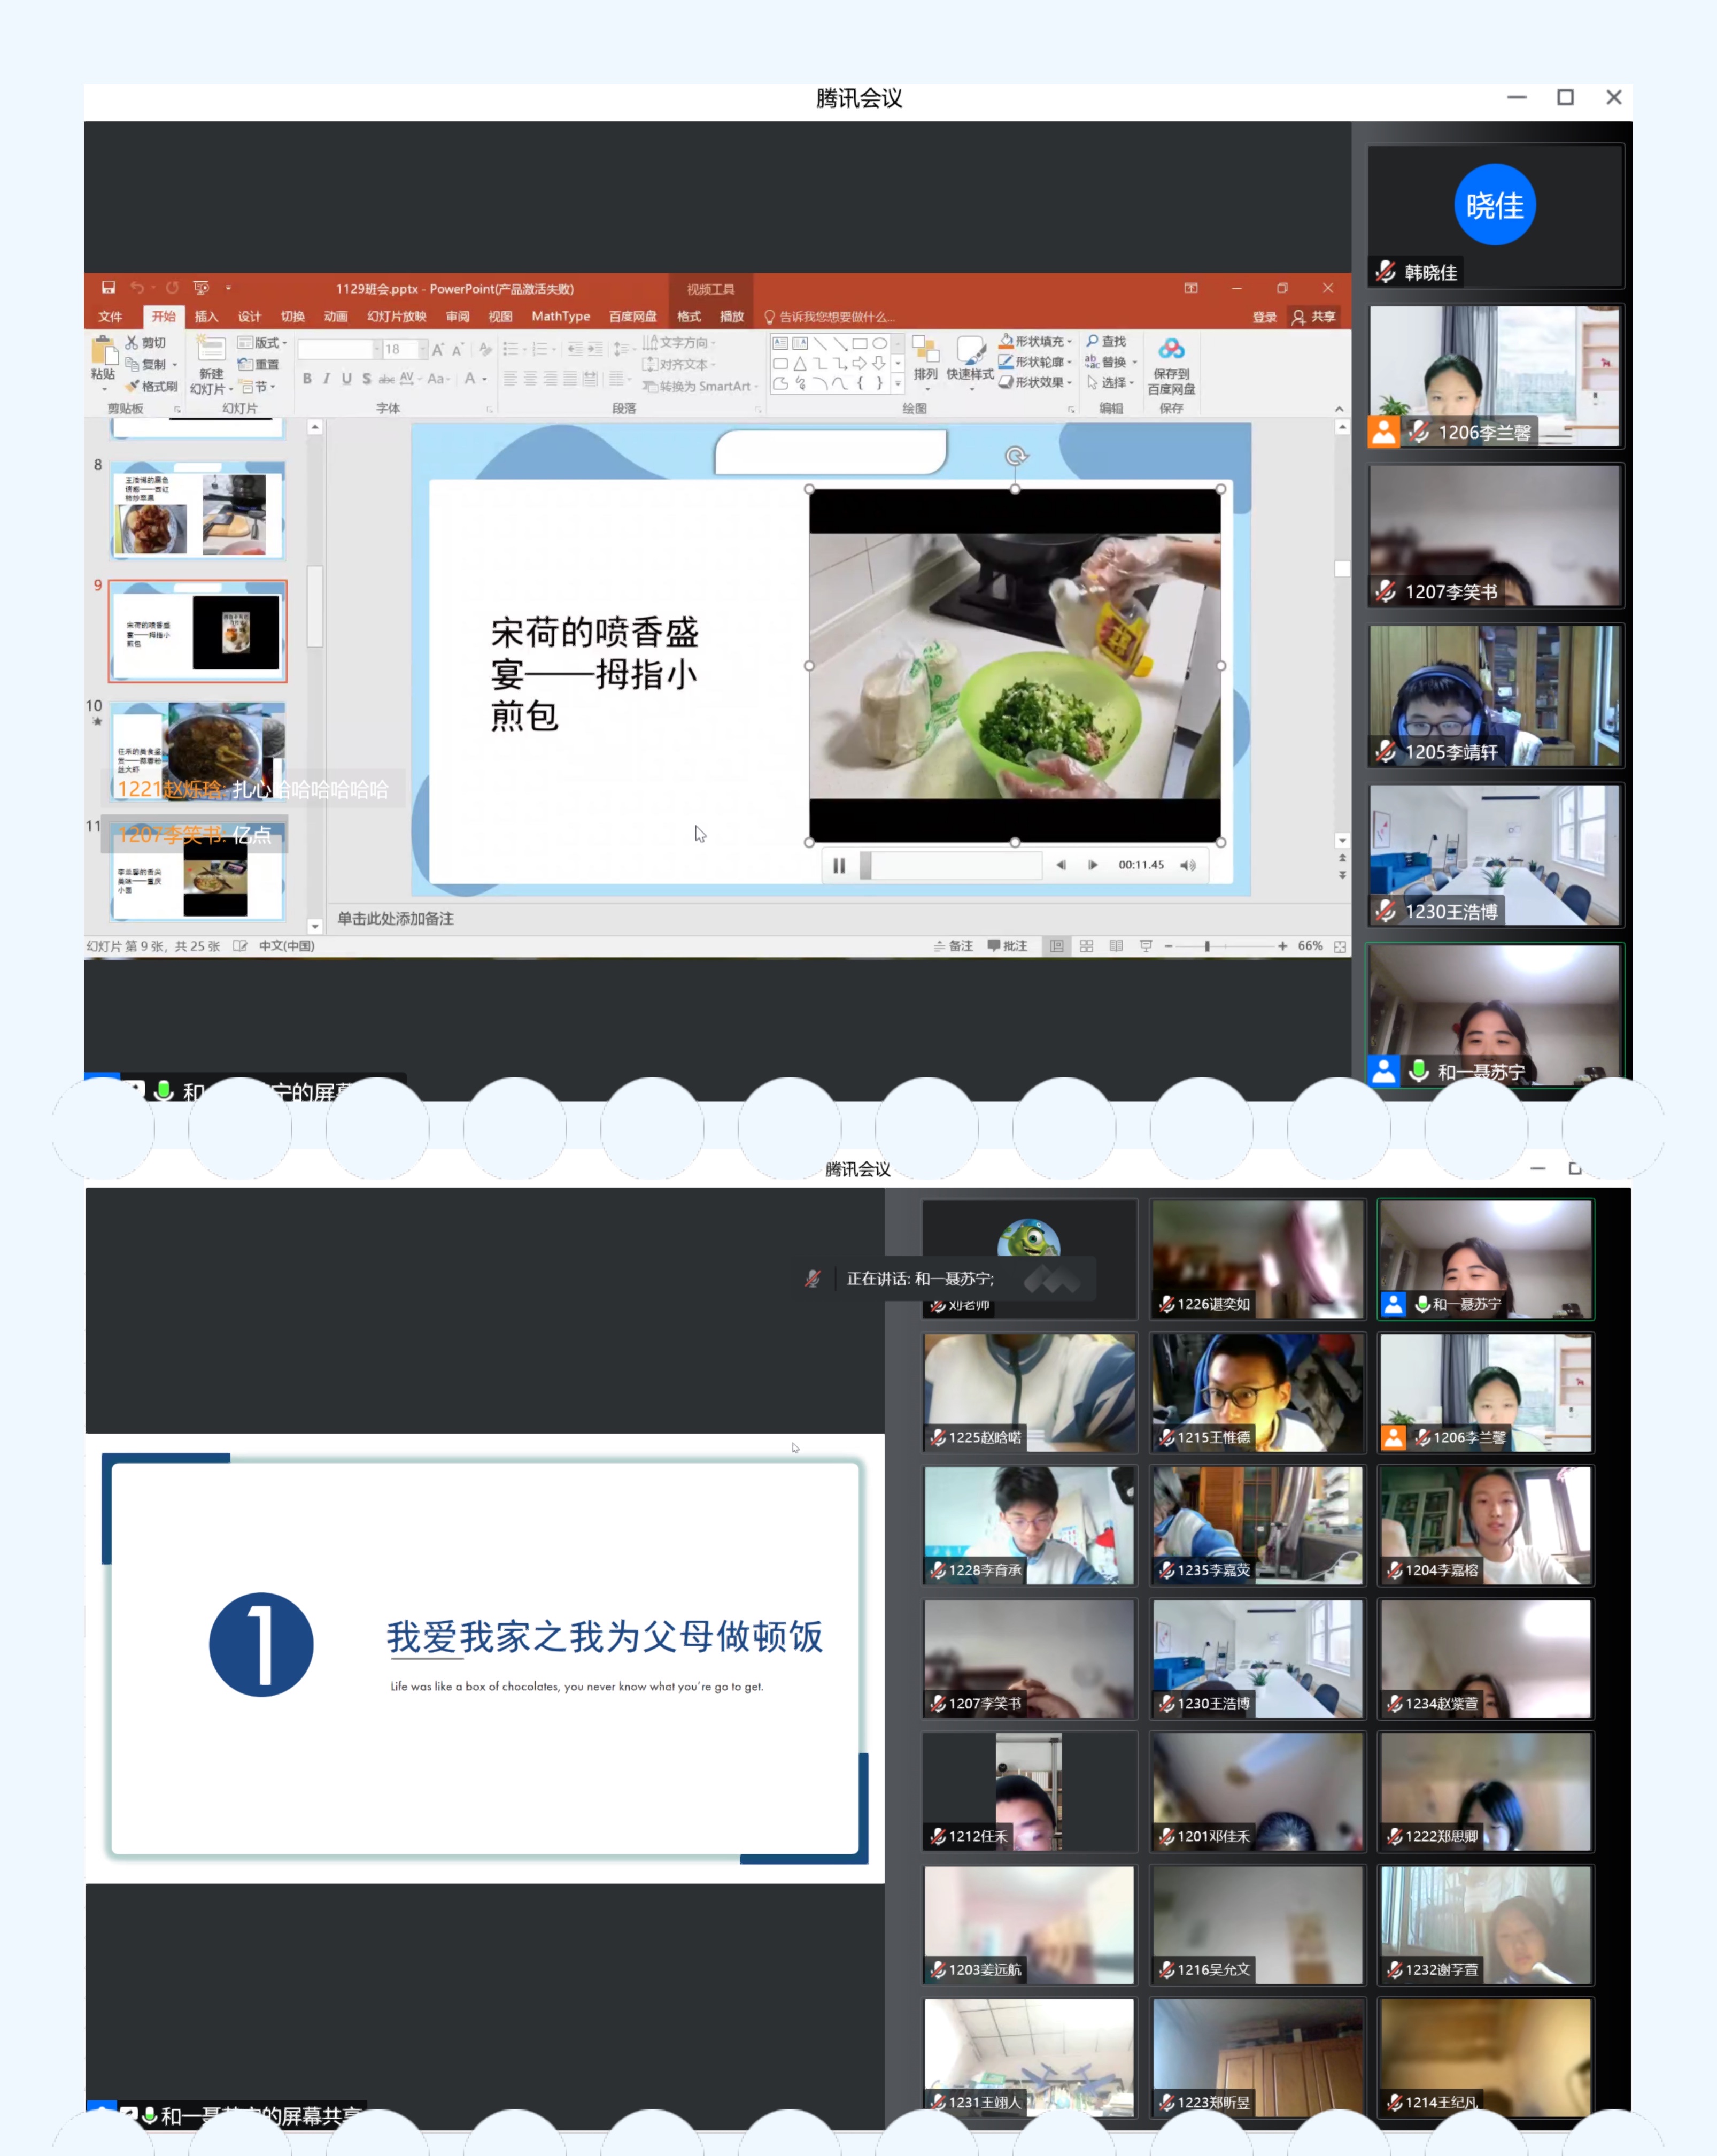Click the save icon in quick access toolbar
1717x2156 pixels.
[108, 288]
